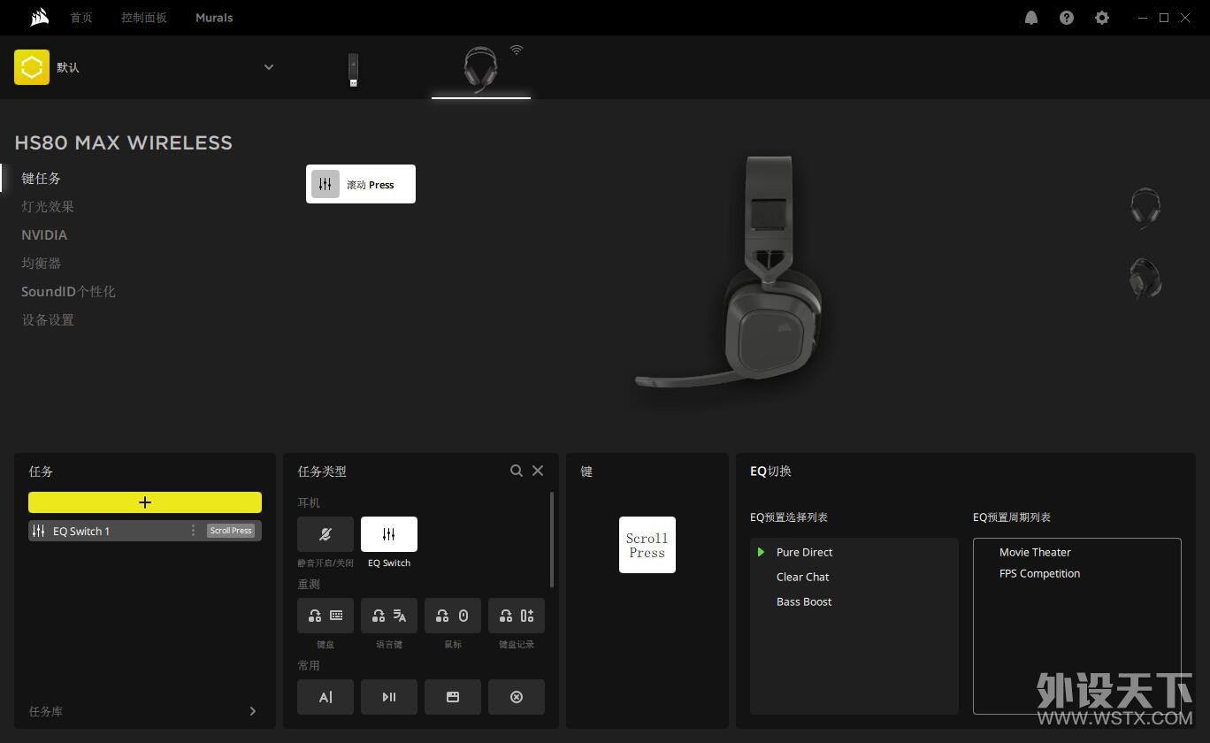Select 静音开启/关闭 mute task type
This screenshot has height=743, width=1210.
(325, 534)
